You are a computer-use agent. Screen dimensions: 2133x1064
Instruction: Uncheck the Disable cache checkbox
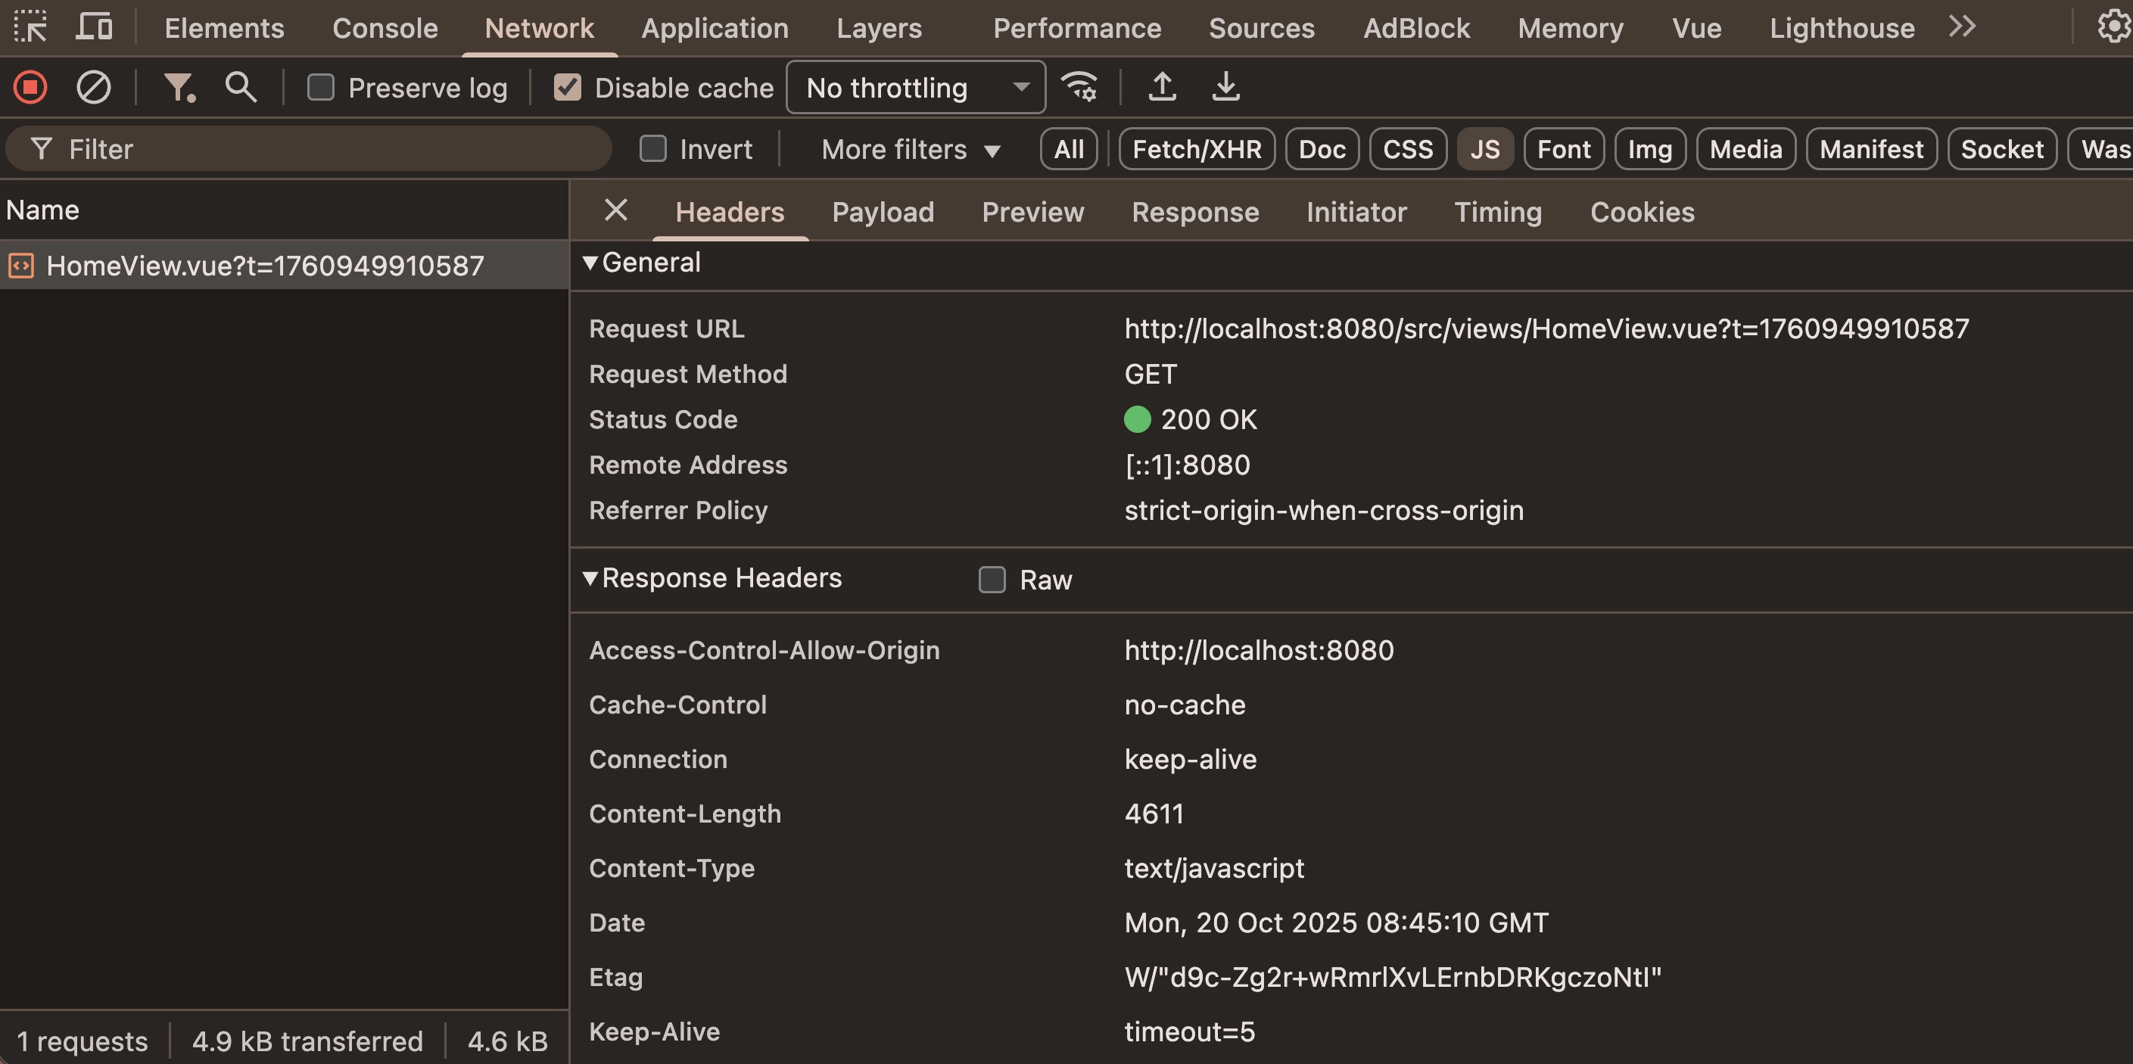click(567, 87)
